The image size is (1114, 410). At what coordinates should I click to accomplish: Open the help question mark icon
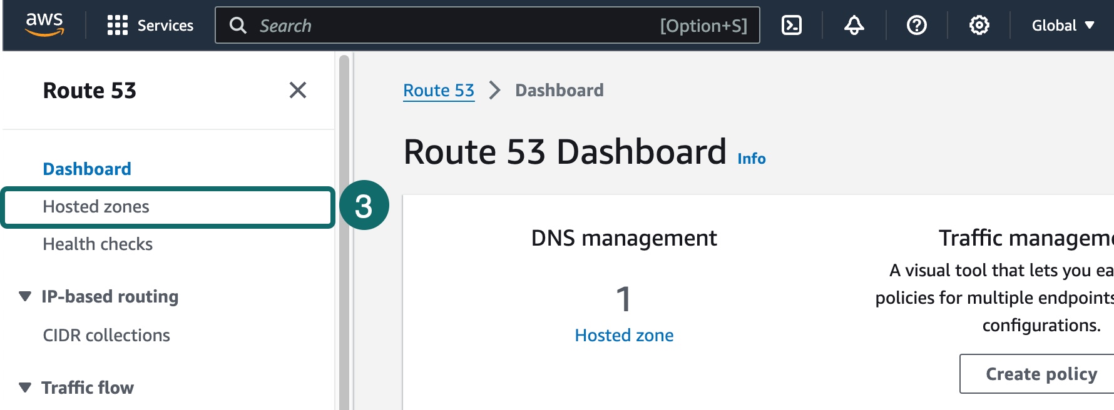pyautogui.click(x=917, y=25)
